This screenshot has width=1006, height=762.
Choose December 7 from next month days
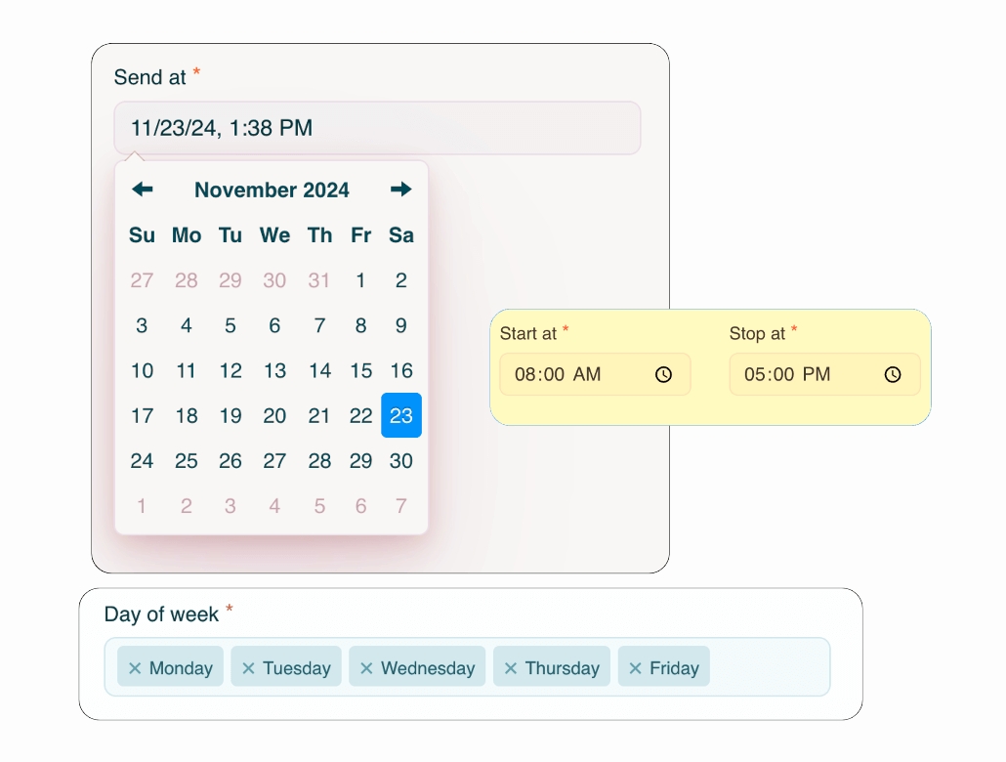[401, 506]
